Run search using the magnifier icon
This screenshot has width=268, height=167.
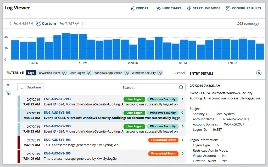click(181, 87)
